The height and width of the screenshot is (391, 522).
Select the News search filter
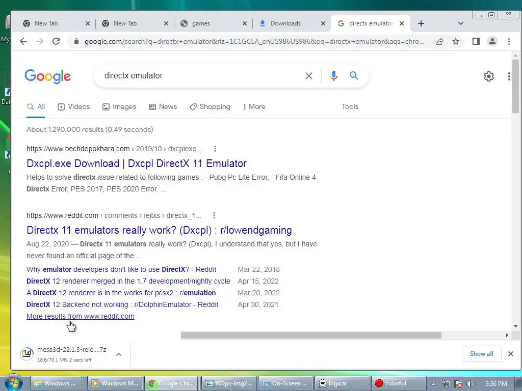point(163,107)
